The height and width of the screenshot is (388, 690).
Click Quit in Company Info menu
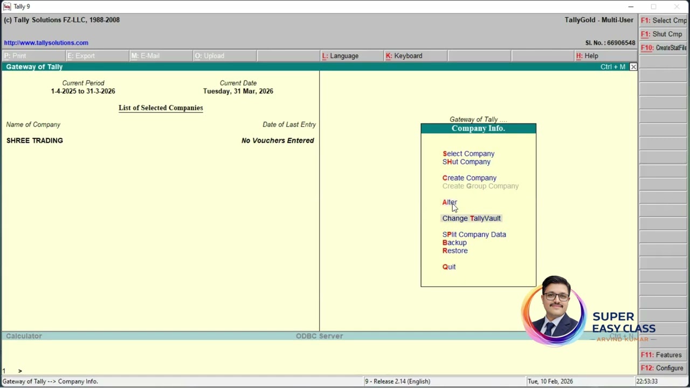449,267
